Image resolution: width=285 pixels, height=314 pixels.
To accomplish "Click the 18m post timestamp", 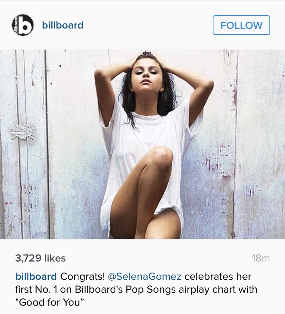I will [x=261, y=258].
